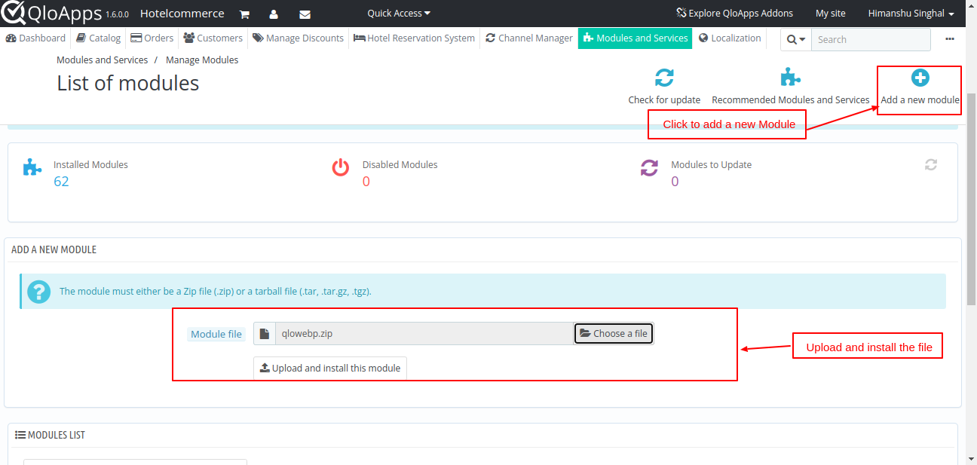Focus the Search input field
The width and height of the screenshot is (977, 465).
[x=871, y=39]
